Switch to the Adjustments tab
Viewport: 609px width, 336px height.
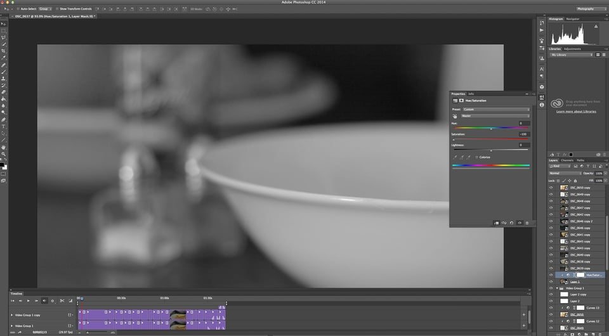click(572, 49)
